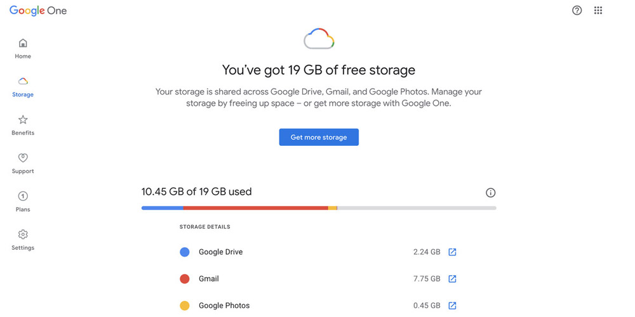Click the multicolor cloud image at top
Viewport: 635px width, 317px height.
pos(319,39)
